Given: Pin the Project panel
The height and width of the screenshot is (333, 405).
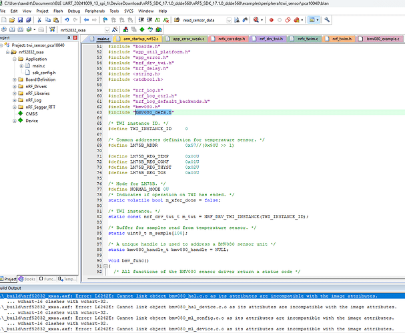Looking at the screenshot, I should click(69, 38).
